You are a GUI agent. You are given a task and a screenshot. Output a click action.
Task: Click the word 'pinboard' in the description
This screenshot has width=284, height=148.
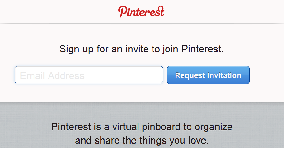[161, 127]
